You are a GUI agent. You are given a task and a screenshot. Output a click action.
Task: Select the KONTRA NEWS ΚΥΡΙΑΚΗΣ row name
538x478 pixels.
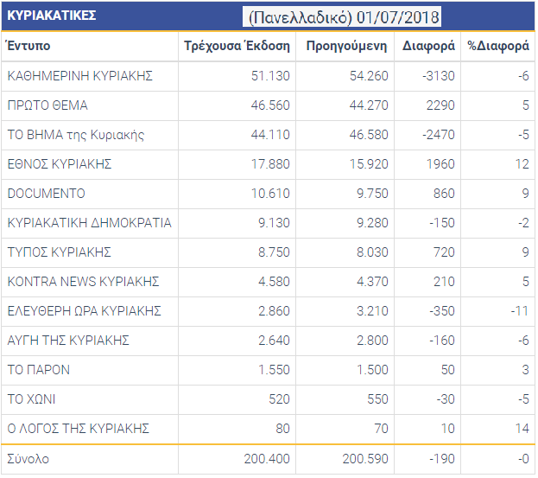(x=84, y=282)
